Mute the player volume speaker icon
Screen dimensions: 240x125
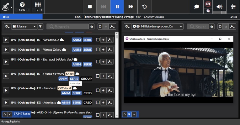click(x=219, y=7)
